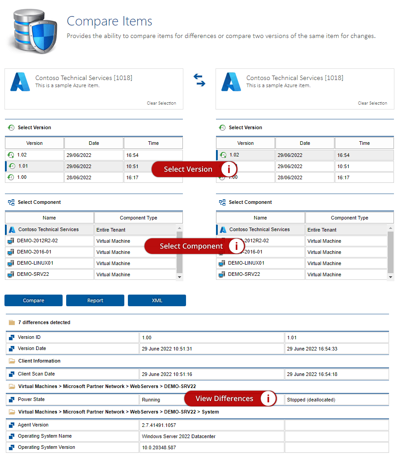Screen dimensions: 402x460
Task: Click left Select Version header icon
Action: pos(11,127)
